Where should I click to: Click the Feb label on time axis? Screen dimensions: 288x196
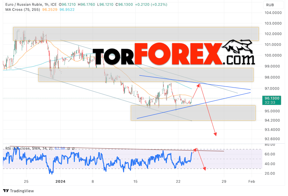(252, 181)
